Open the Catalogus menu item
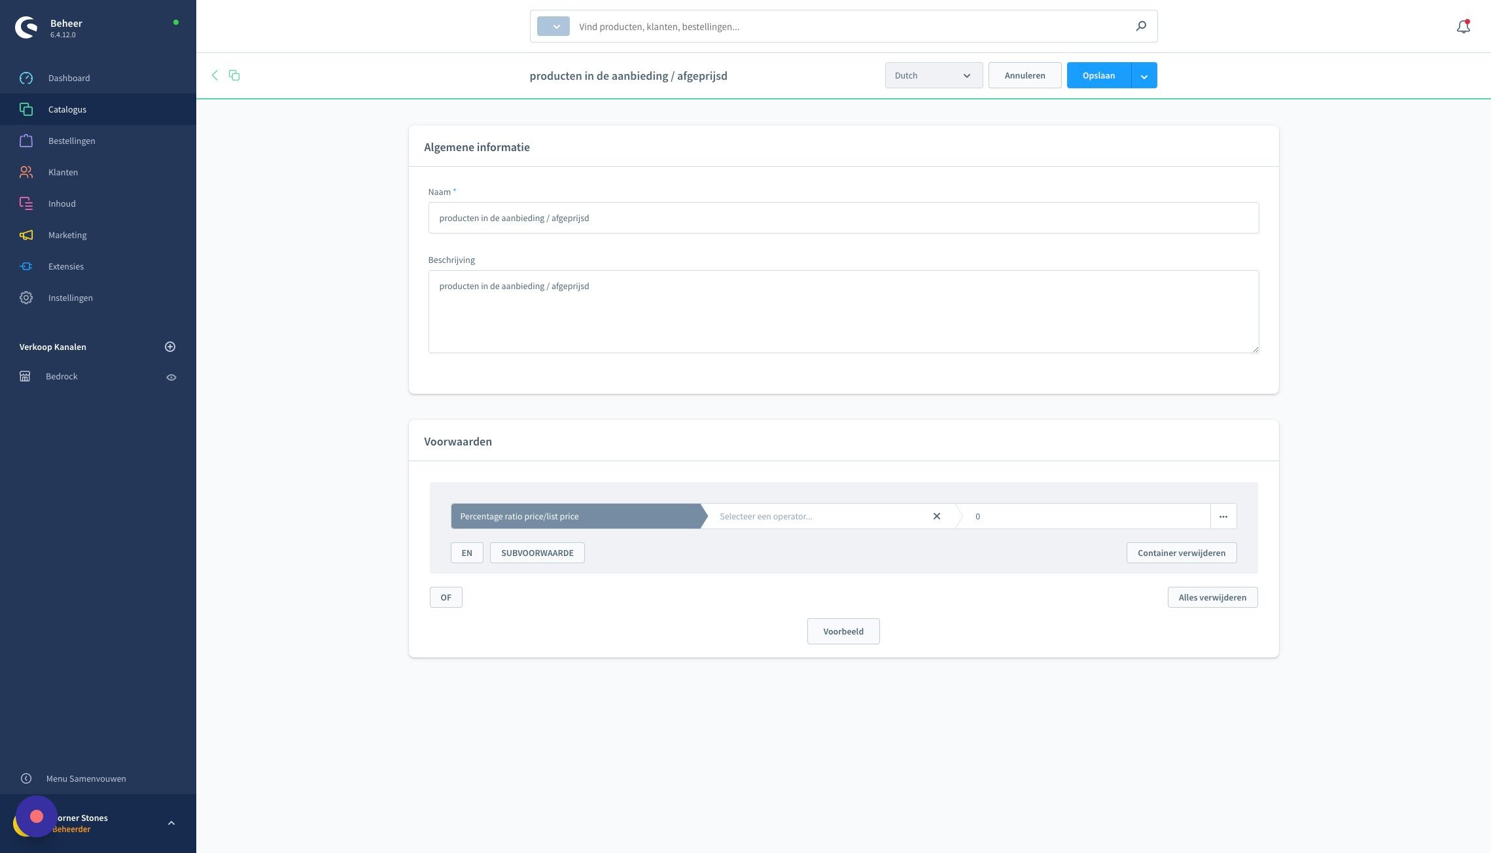 click(98, 109)
